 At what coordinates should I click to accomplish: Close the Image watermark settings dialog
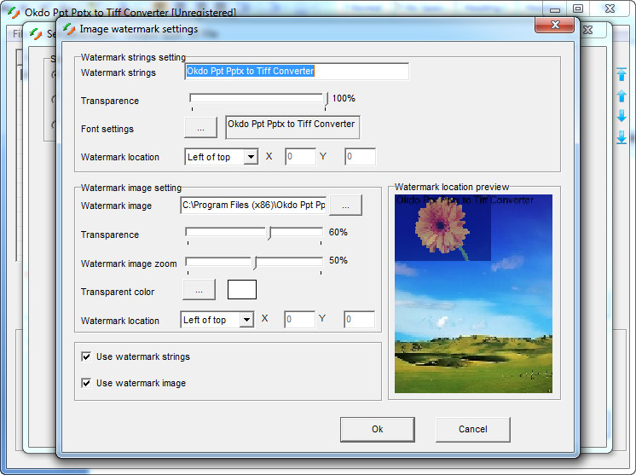555,25
